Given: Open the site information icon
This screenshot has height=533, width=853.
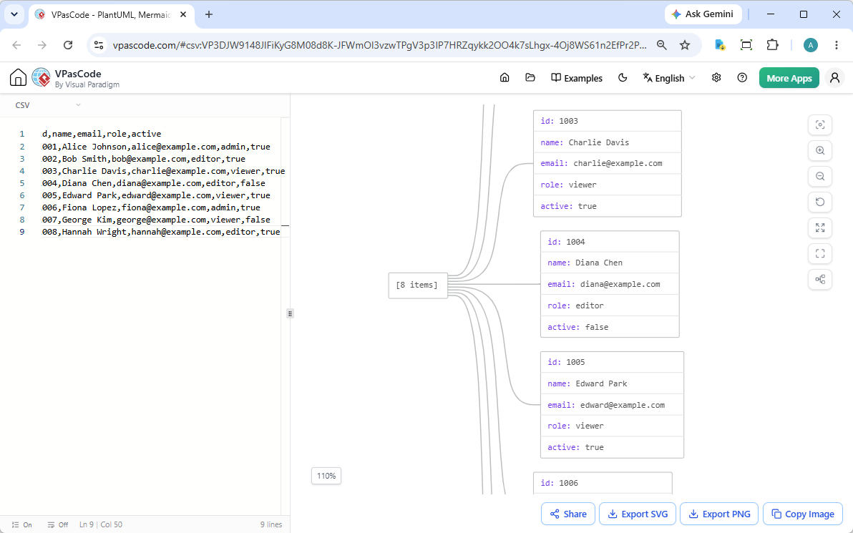Looking at the screenshot, I should click(x=99, y=45).
